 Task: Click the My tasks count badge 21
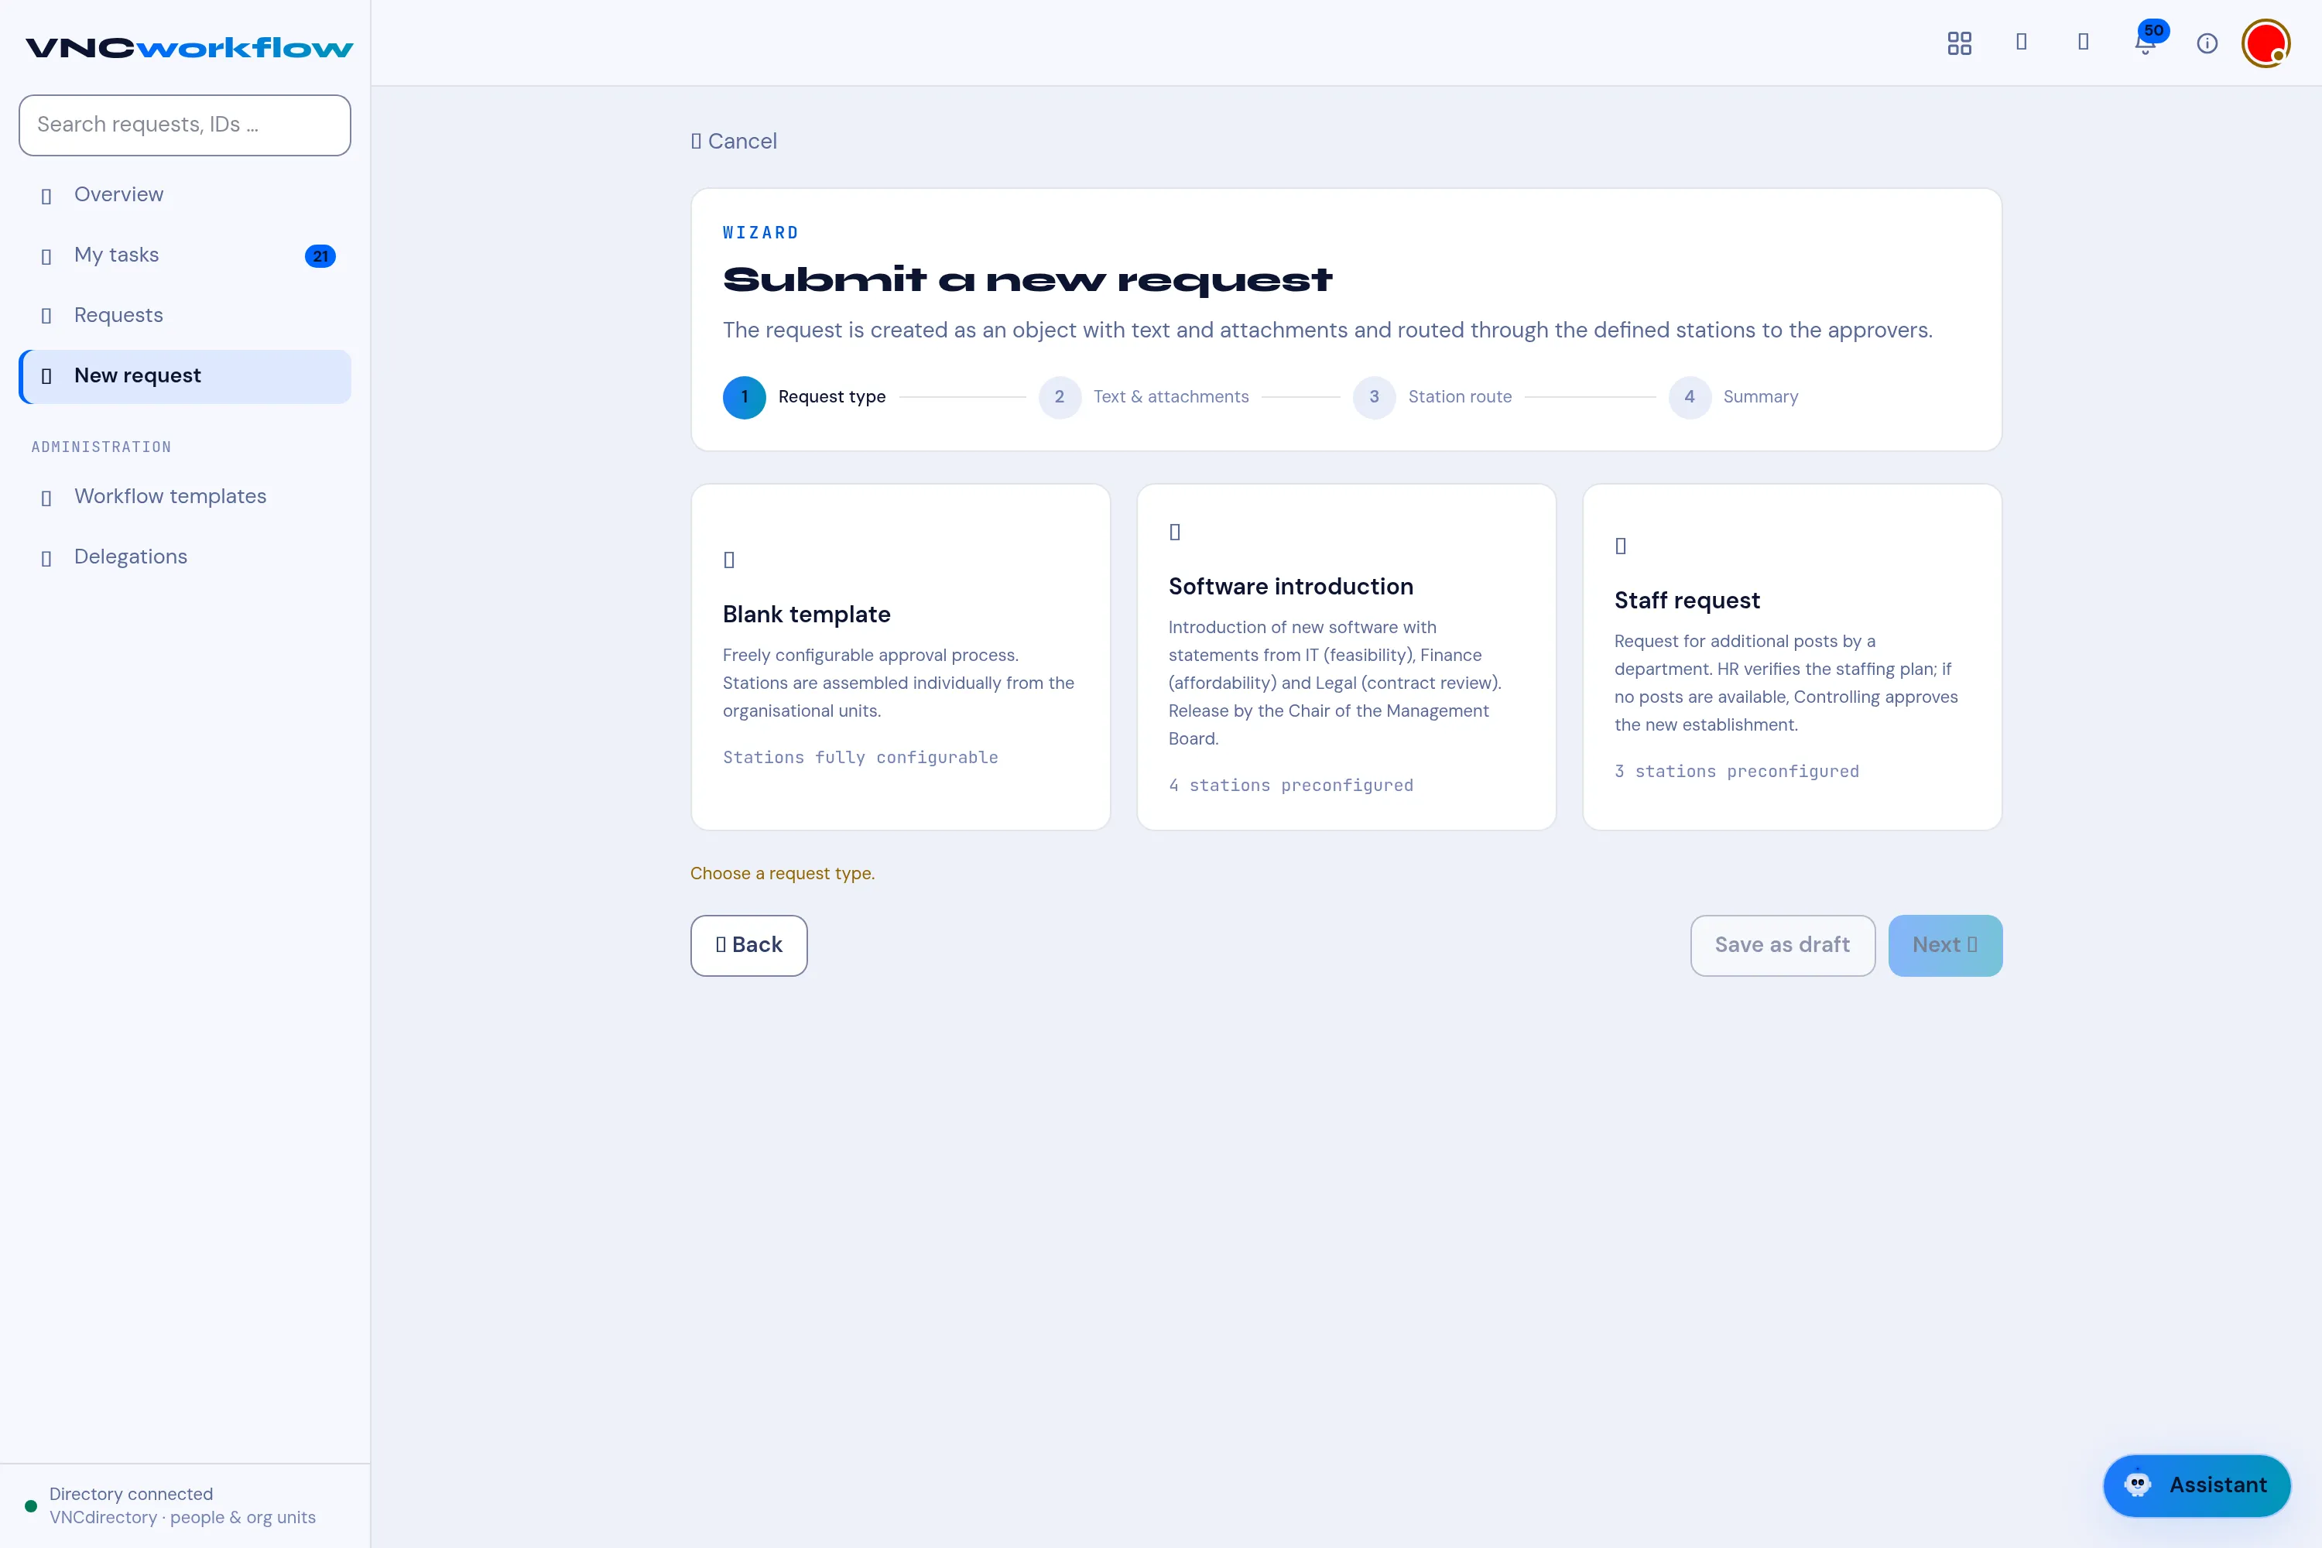click(x=320, y=257)
